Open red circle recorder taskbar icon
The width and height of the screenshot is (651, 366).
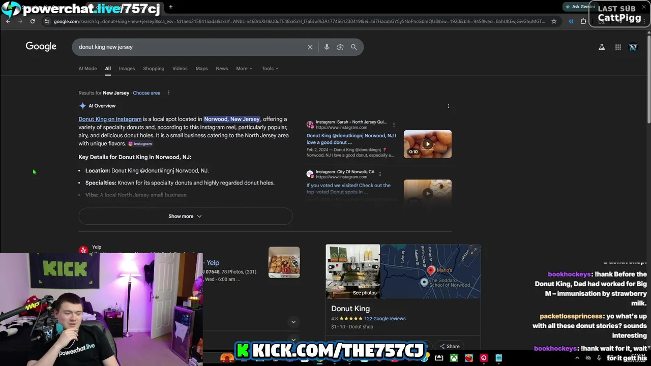[x=484, y=358]
